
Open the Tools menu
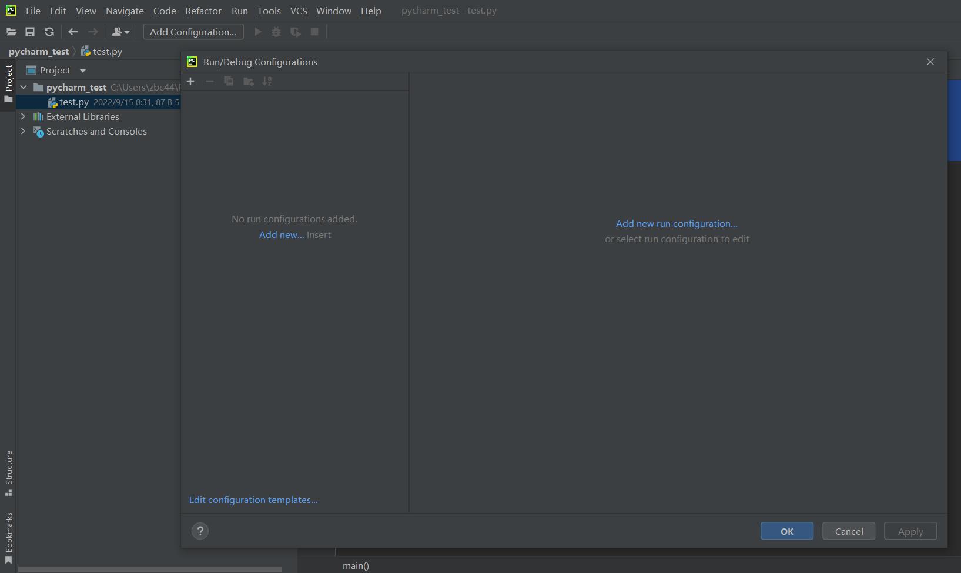click(x=269, y=11)
